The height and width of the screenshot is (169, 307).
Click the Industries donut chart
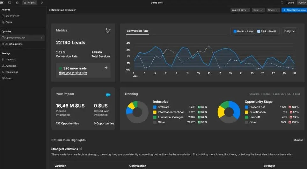click(x=137, y=112)
